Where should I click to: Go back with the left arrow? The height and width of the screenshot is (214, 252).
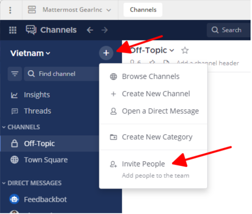90,30
